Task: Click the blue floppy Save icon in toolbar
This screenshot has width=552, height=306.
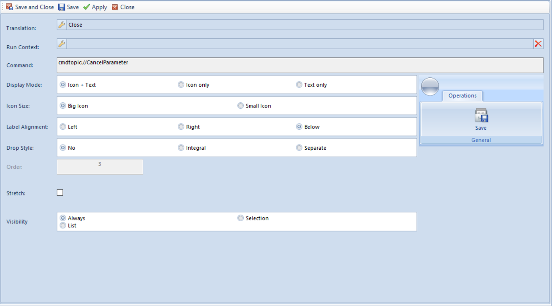Action: 62,7
